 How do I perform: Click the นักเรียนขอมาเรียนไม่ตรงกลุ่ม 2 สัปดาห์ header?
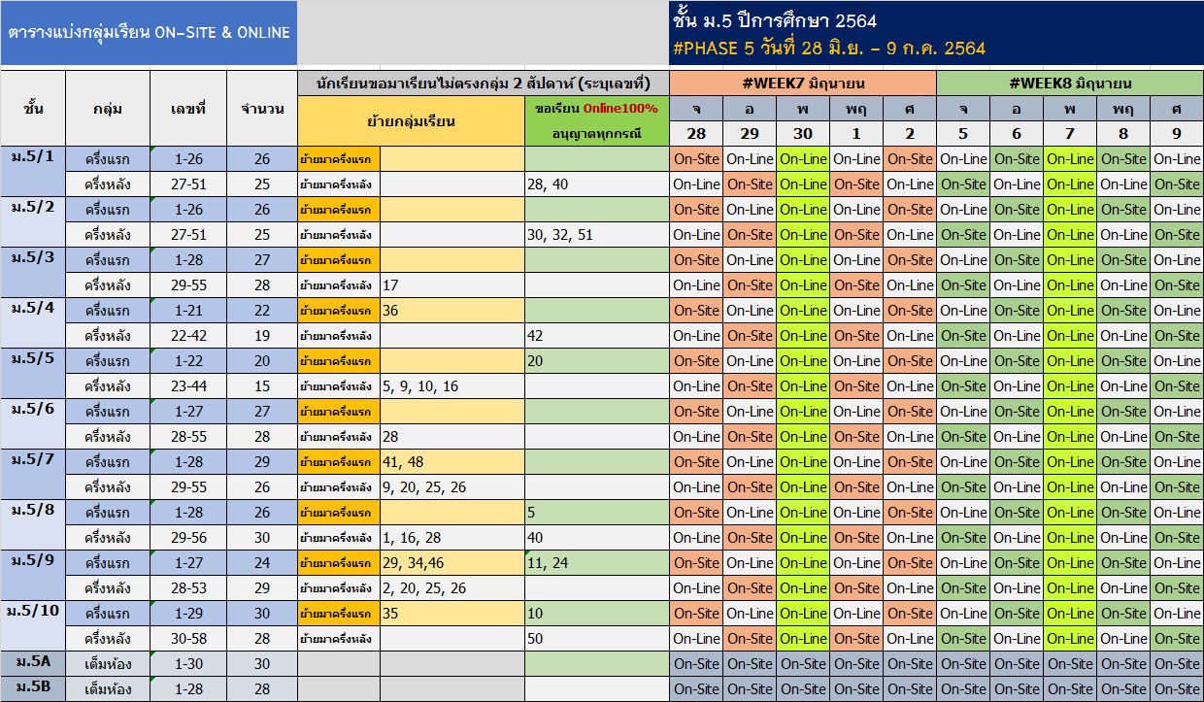pos(484,84)
